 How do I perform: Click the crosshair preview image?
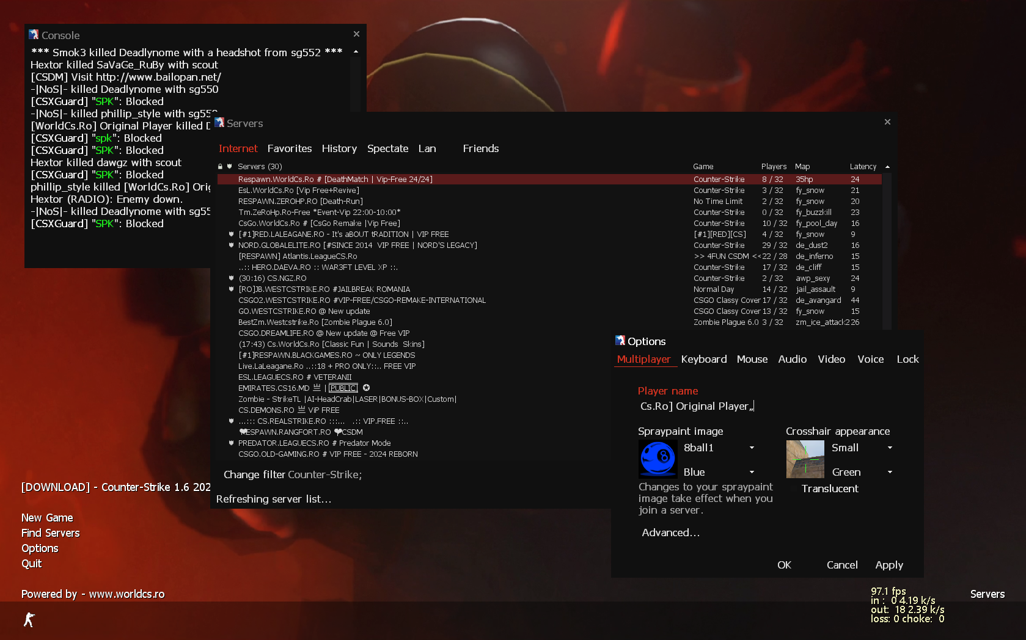[x=805, y=459]
